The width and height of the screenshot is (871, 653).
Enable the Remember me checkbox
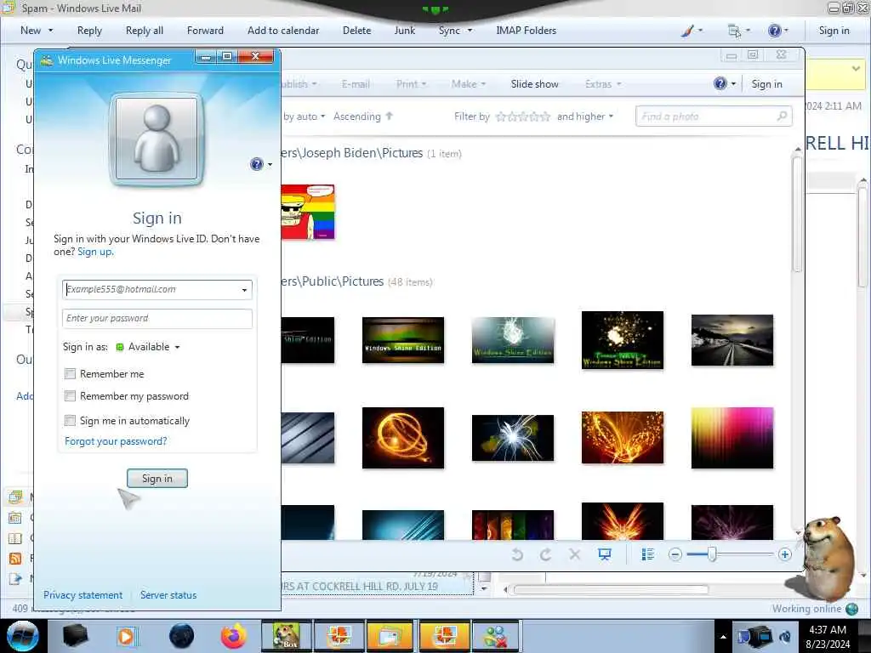point(70,374)
